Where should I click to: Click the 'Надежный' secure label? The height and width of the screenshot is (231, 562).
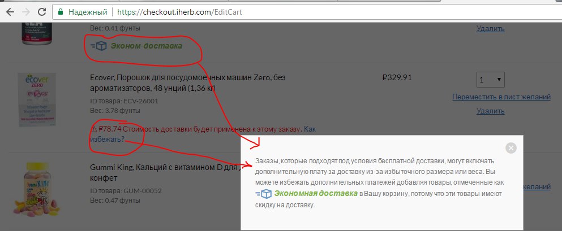tap(88, 12)
